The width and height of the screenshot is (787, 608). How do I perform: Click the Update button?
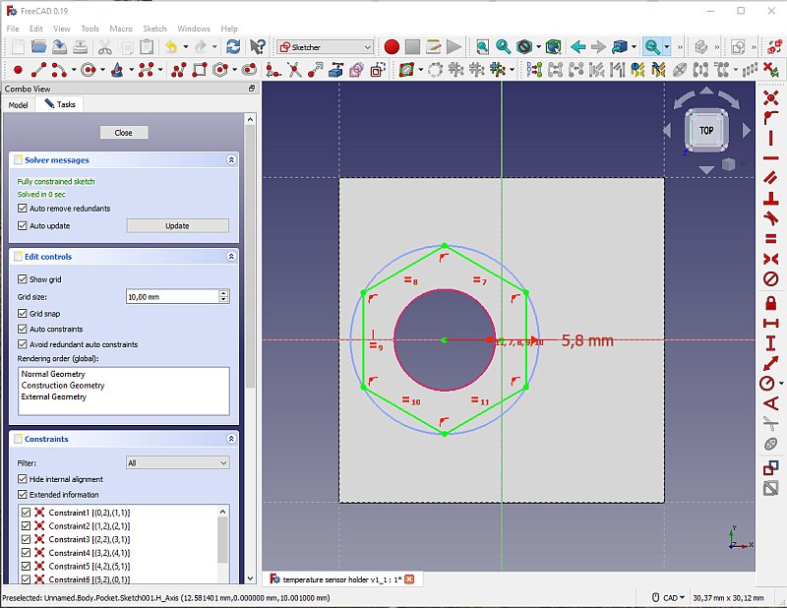[177, 225]
